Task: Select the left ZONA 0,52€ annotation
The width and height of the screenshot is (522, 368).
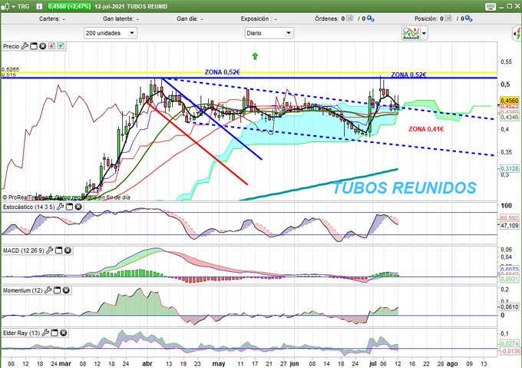Action: pyautogui.click(x=223, y=72)
